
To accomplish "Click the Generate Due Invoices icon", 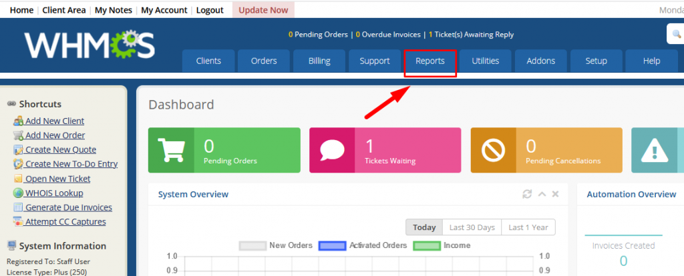I will click(18, 207).
